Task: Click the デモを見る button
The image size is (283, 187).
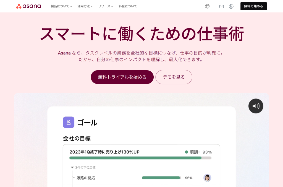Action: (174, 77)
